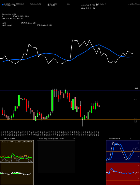Click the 'ADX: 0 +DY: 21.62 -DY: 21.62' readout
The height and width of the screenshot is (185, 140).
(17, 142)
